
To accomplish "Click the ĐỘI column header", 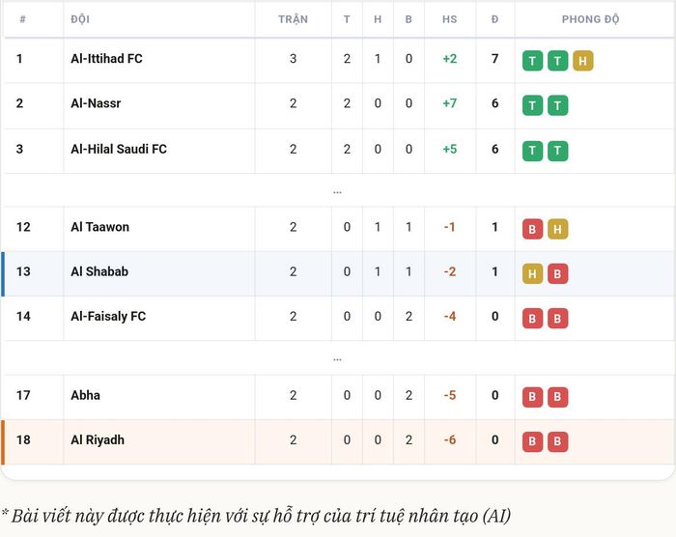I will tap(80, 19).
